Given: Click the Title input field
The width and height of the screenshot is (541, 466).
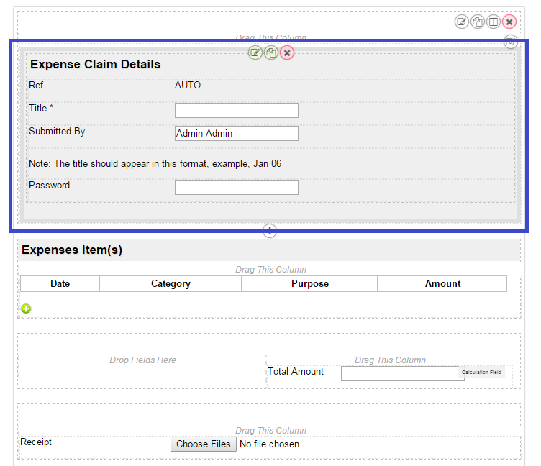Looking at the screenshot, I should (236, 110).
